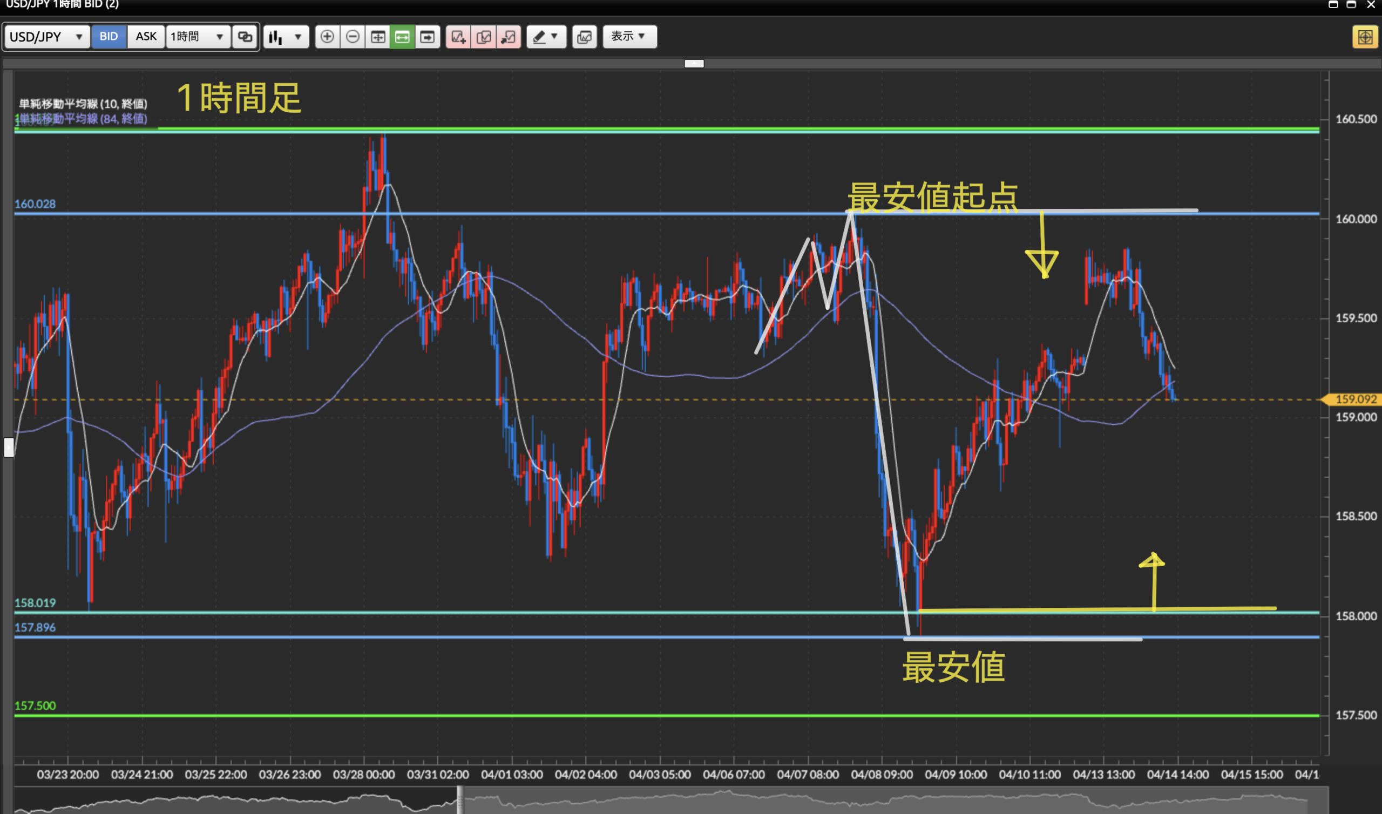
Task: Open the 1時間 timeframe dropdown
Action: coord(198,37)
